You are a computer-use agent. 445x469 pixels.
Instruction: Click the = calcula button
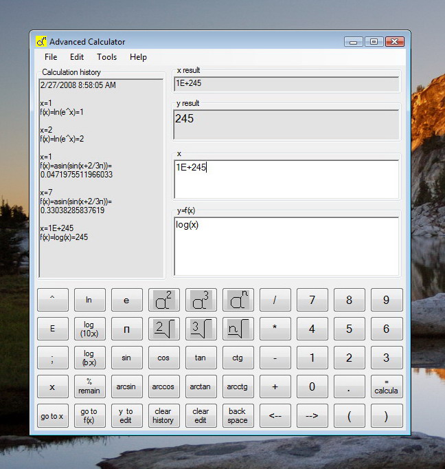tap(387, 386)
